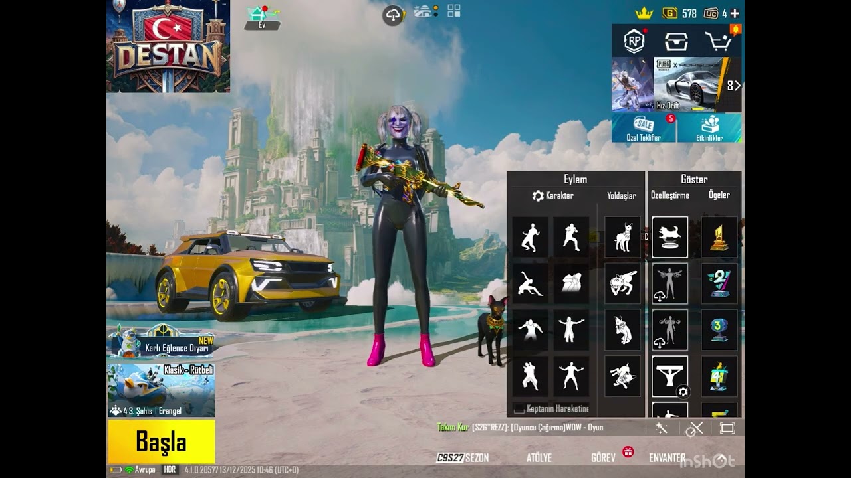Open the four-squares grid menu icon

(x=454, y=10)
